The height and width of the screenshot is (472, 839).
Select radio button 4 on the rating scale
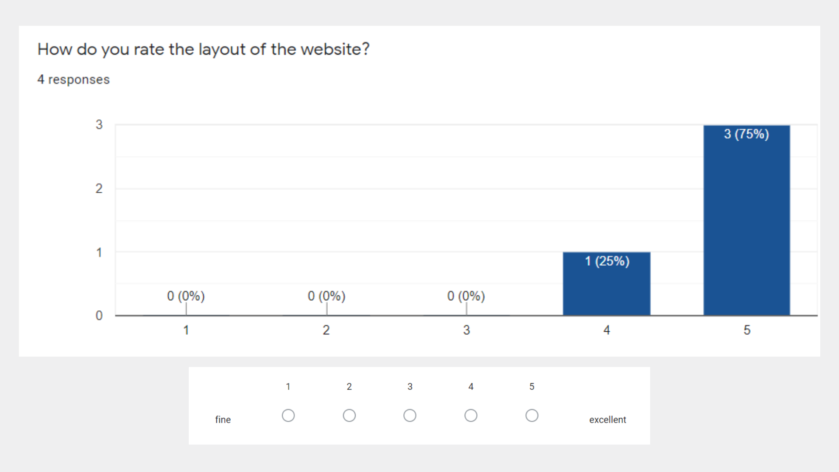471,415
